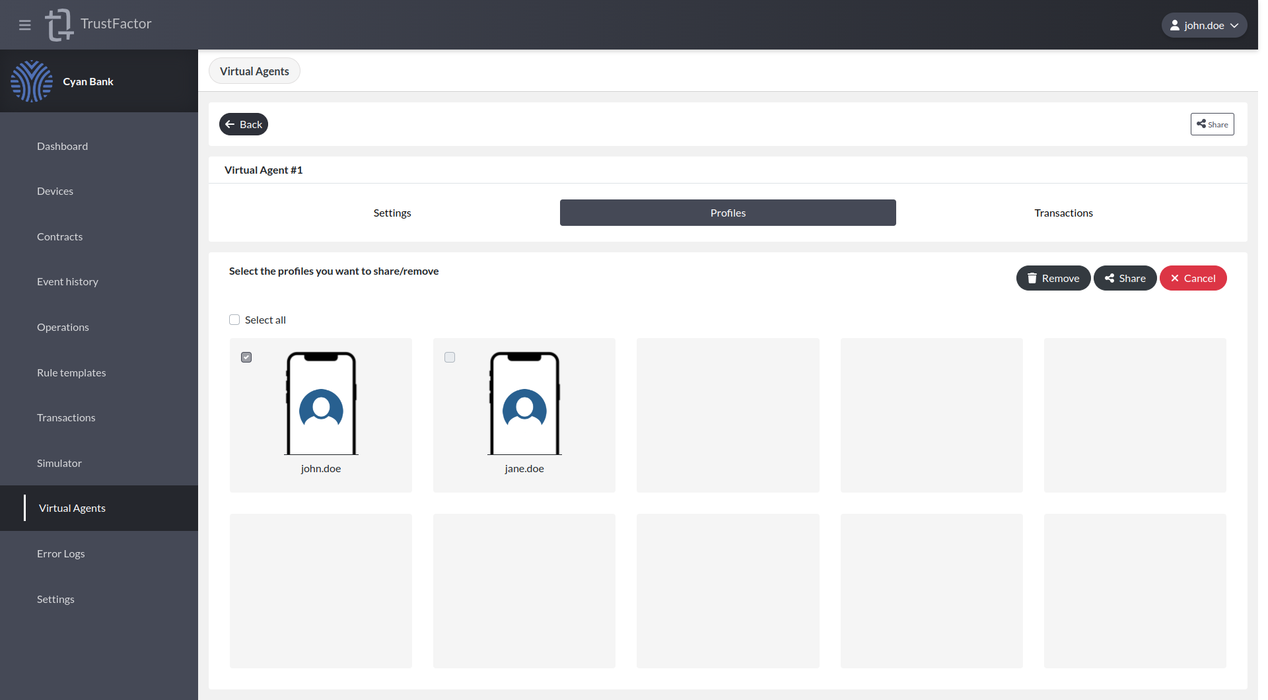
Task: Check the jane.doe profile checkbox
Action: point(449,357)
